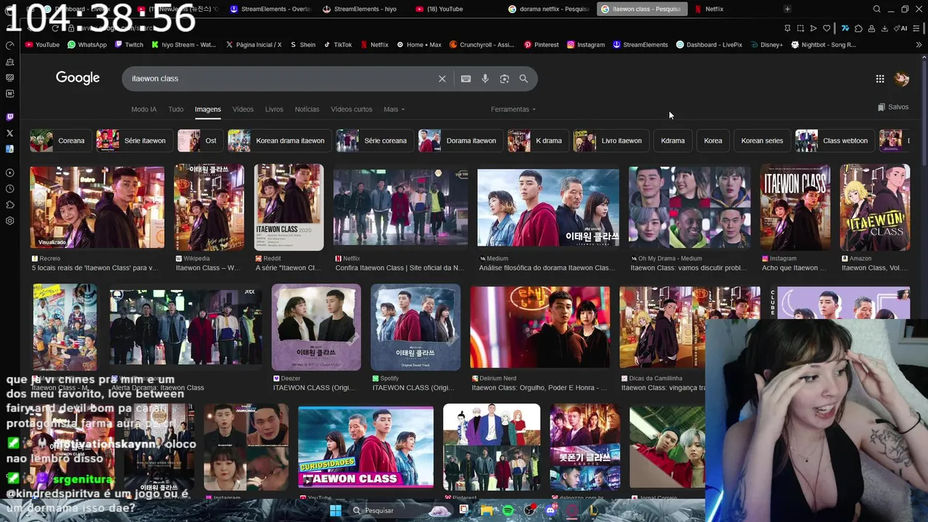
Task: Filter images by Korean drama itaewon chip
Action: [280, 141]
